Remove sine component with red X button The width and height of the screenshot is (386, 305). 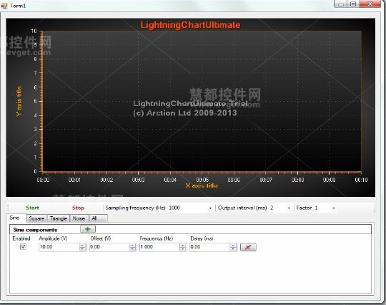(248, 247)
